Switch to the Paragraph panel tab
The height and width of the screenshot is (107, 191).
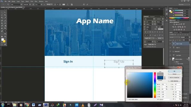[x=152, y=17]
